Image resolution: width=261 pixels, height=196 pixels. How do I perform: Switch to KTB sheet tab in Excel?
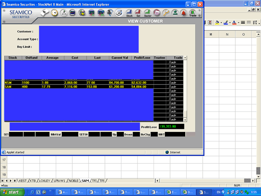pos(33,181)
